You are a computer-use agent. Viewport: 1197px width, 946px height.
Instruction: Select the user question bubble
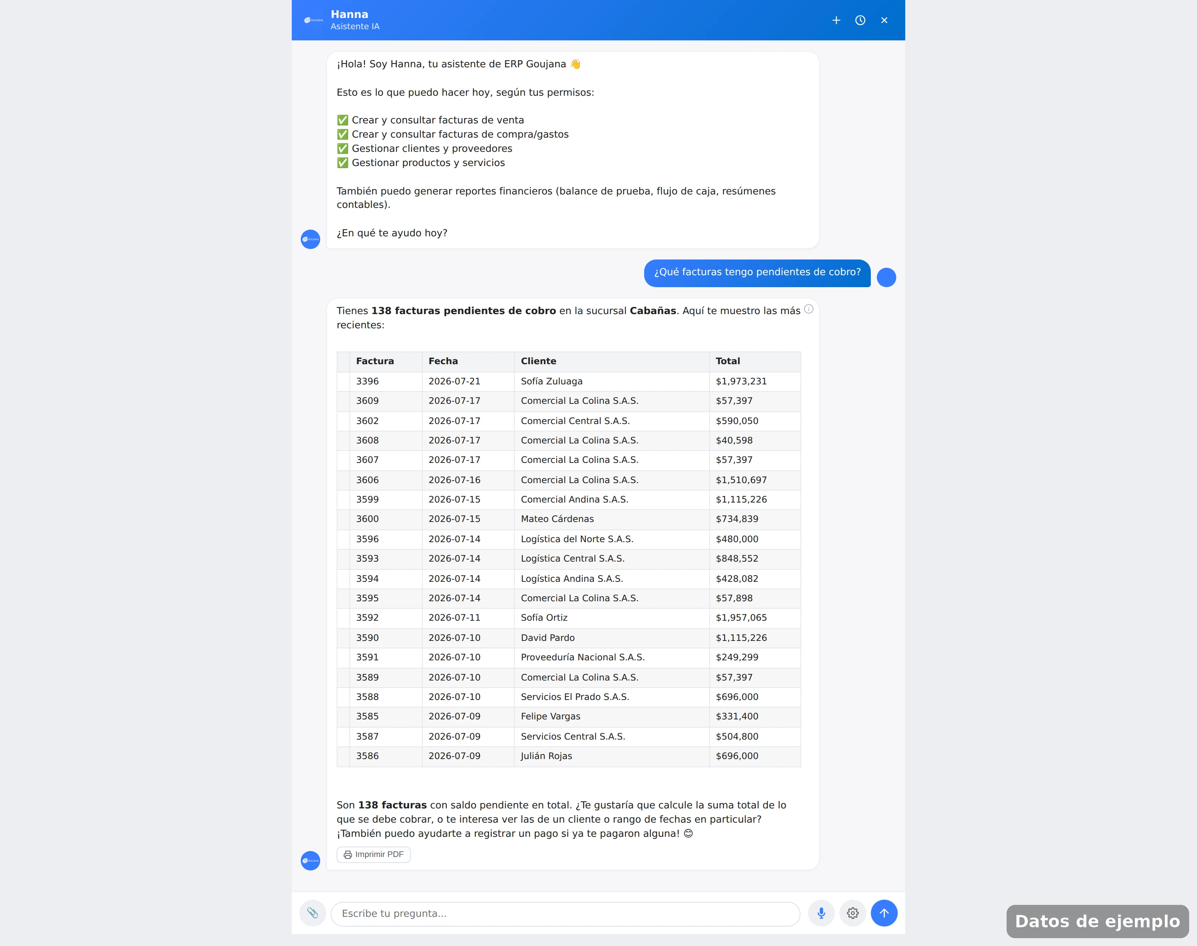tap(757, 273)
